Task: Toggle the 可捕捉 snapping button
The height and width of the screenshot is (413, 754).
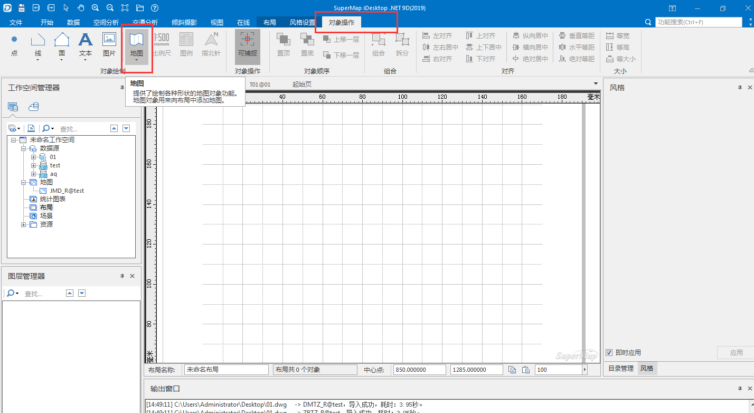Action: pyautogui.click(x=247, y=46)
